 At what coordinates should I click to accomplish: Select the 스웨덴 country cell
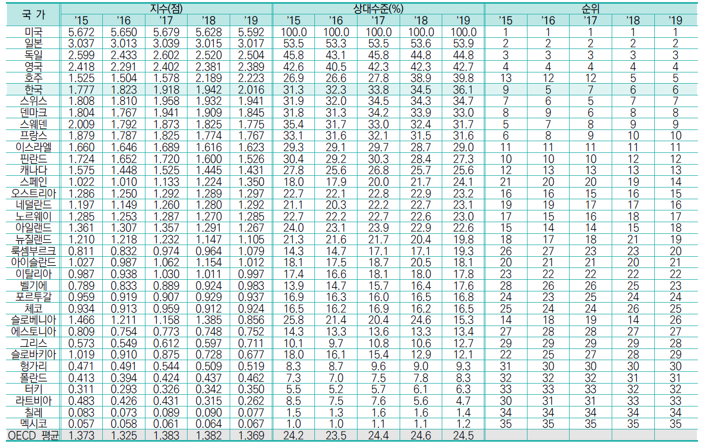pos(33,124)
